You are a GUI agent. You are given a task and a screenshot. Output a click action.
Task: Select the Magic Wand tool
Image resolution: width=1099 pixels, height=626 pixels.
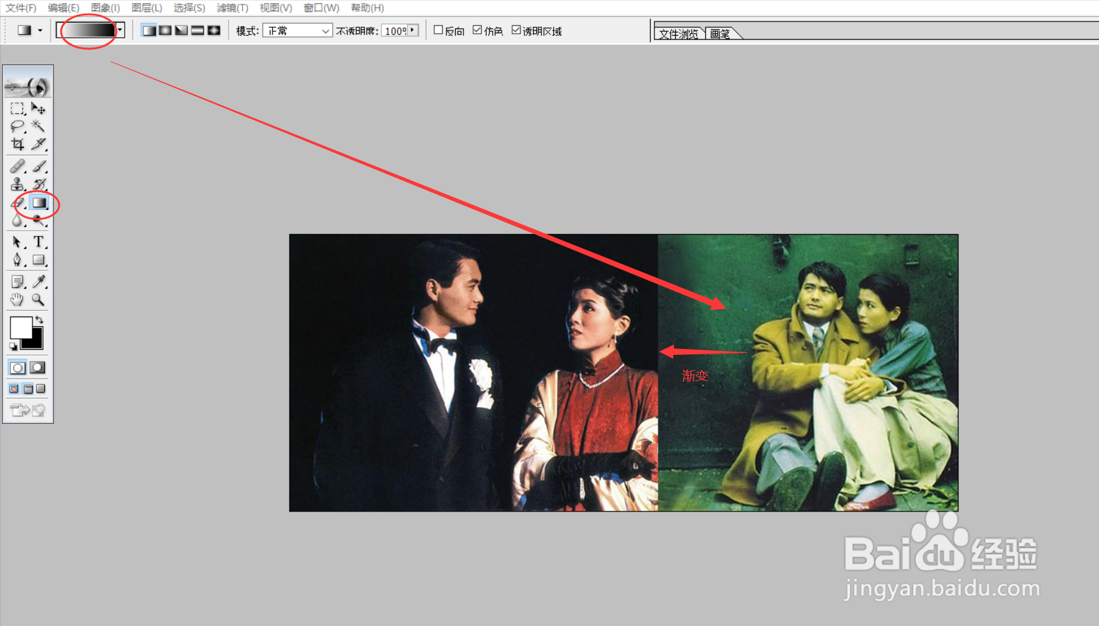click(38, 126)
